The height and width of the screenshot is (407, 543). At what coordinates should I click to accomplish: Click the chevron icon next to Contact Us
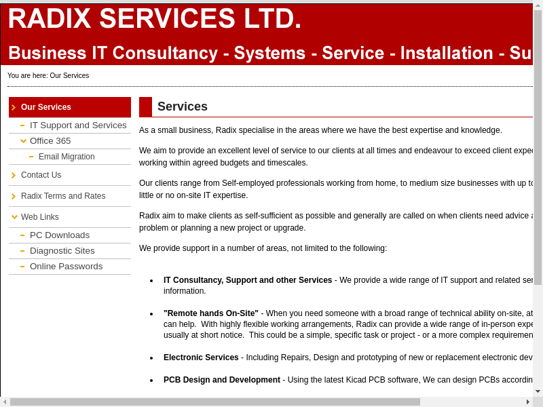point(14,175)
